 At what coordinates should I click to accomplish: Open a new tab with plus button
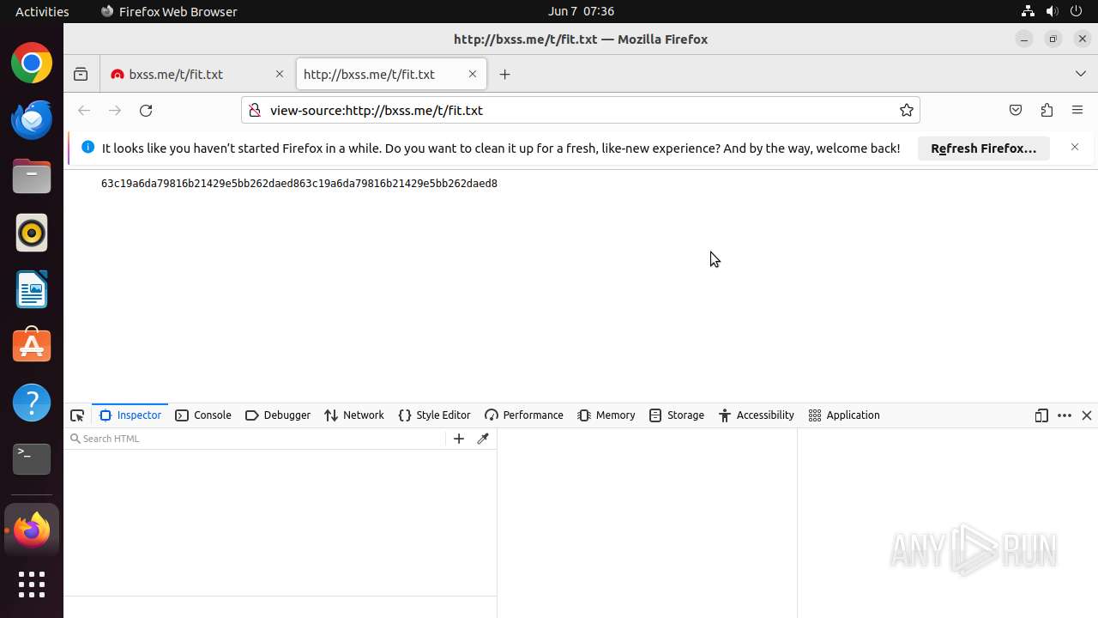[504, 75]
